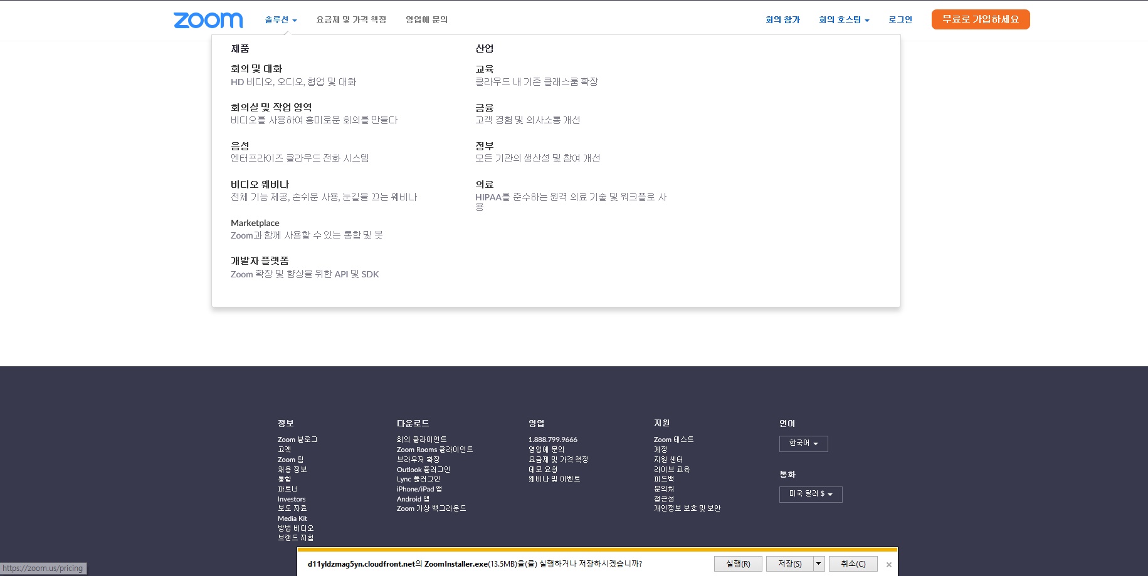Open 브랜드 지침 footer link

click(295, 538)
